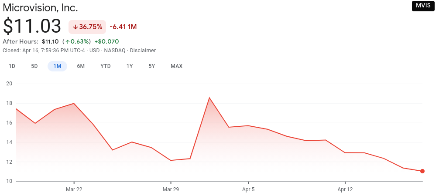Select the 5D chart range
The height and width of the screenshot is (196, 439).
34,66
